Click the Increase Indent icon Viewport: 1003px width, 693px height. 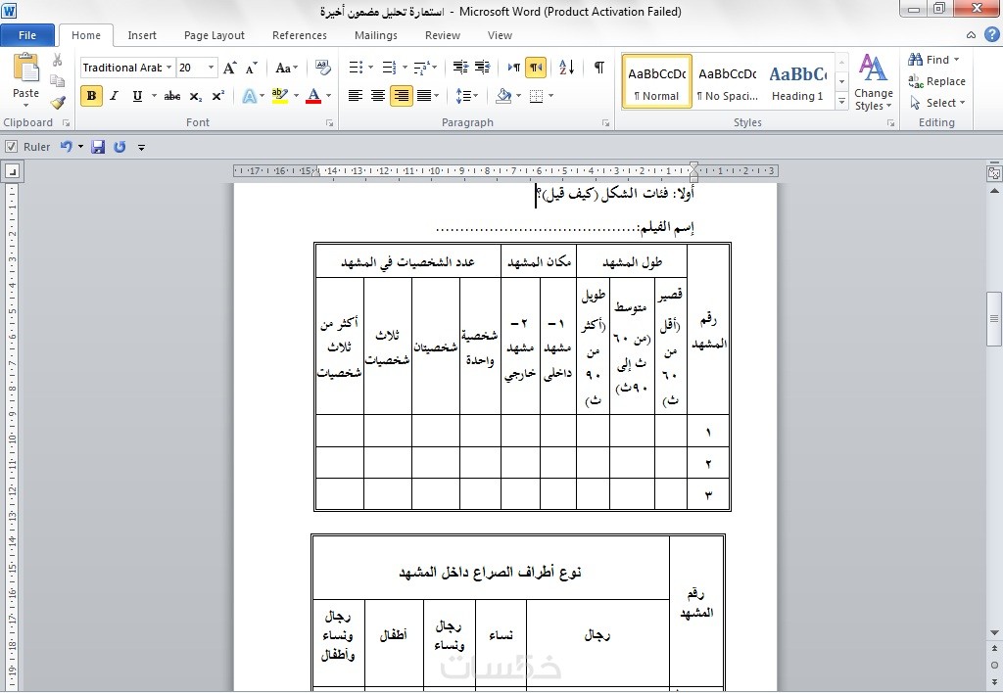[482, 68]
